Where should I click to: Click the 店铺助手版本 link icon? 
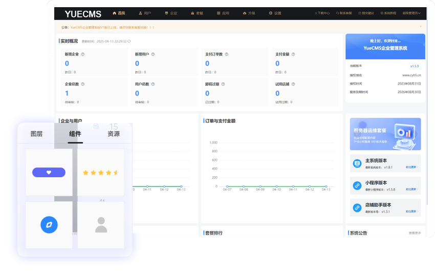click(358, 208)
